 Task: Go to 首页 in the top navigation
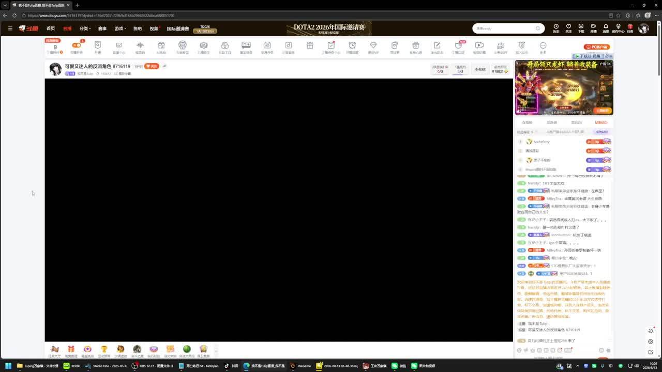pos(50,28)
